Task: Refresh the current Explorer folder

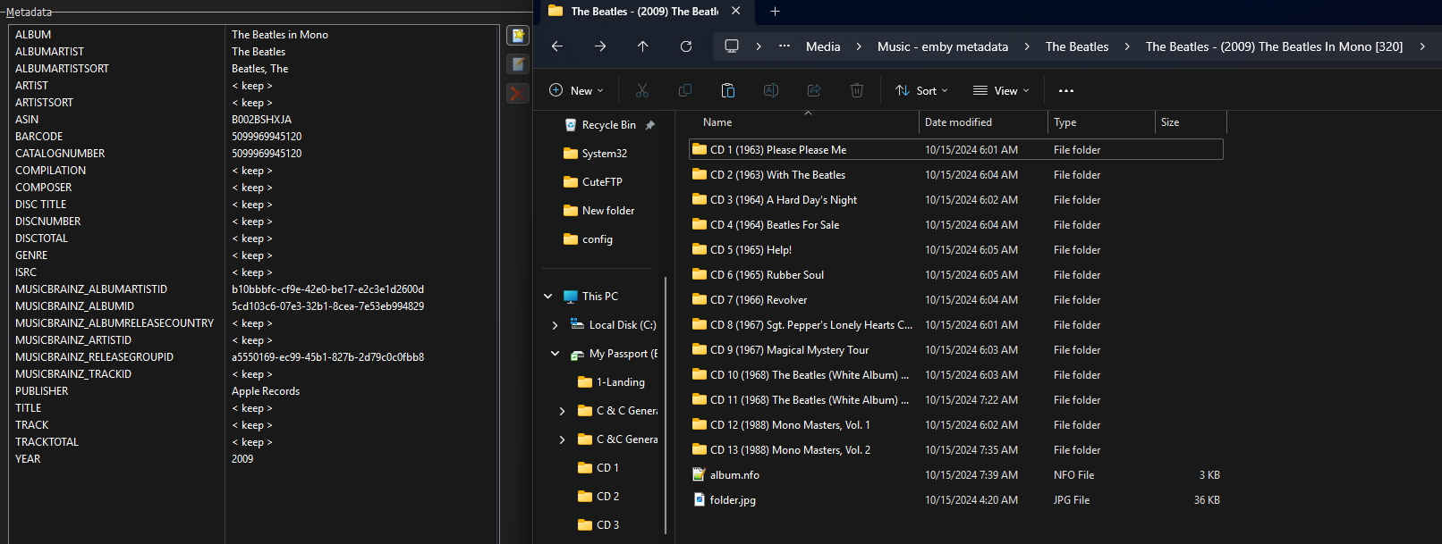Action: click(x=686, y=46)
